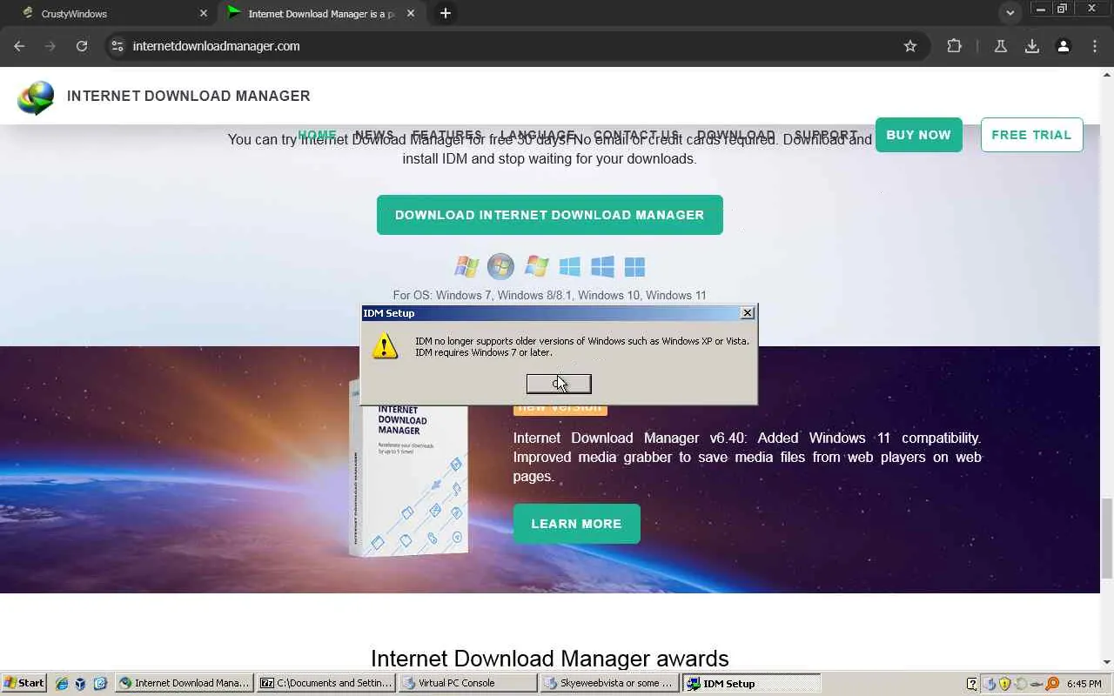Select the Internet Download Manager tab
The image size is (1114, 696).
(322, 13)
